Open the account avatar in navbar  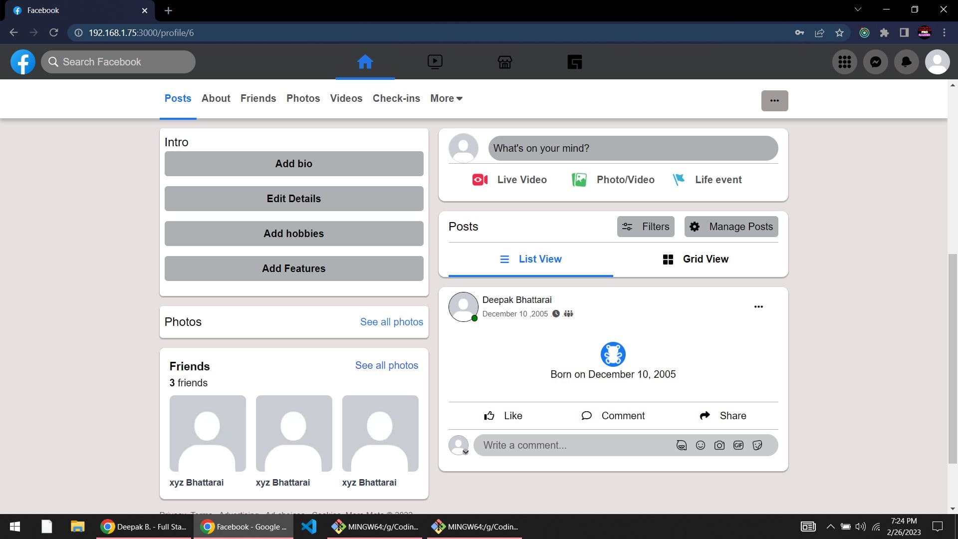point(937,62)
